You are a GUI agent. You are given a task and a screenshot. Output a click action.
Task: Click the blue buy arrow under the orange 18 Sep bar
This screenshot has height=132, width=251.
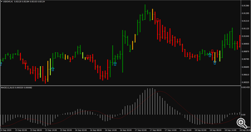pyautogui.click(x=215, y=62)
